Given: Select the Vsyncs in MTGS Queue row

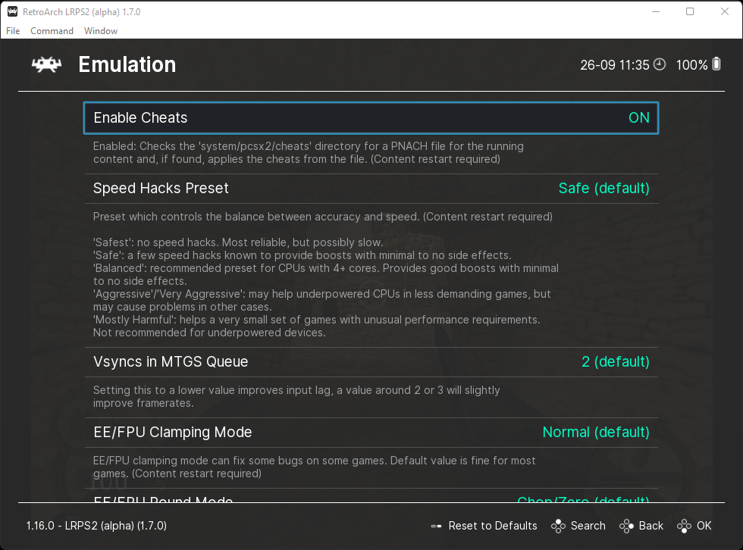Looking at the screenshot, I should point(371,362).
